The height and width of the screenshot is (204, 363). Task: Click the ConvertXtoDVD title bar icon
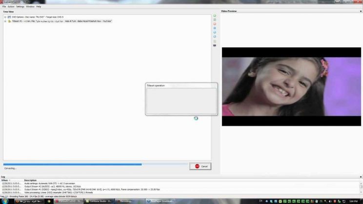click(1, 2)
